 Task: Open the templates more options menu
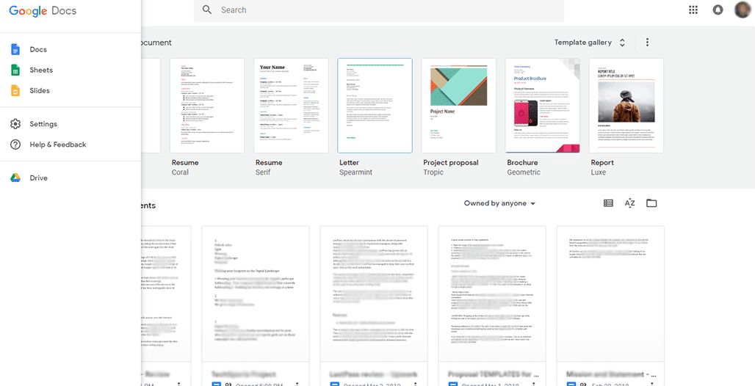coord(647,43)
